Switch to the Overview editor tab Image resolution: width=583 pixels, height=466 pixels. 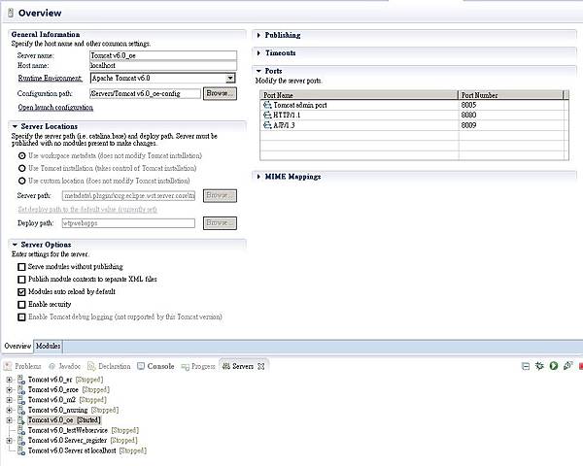(17, 346)
